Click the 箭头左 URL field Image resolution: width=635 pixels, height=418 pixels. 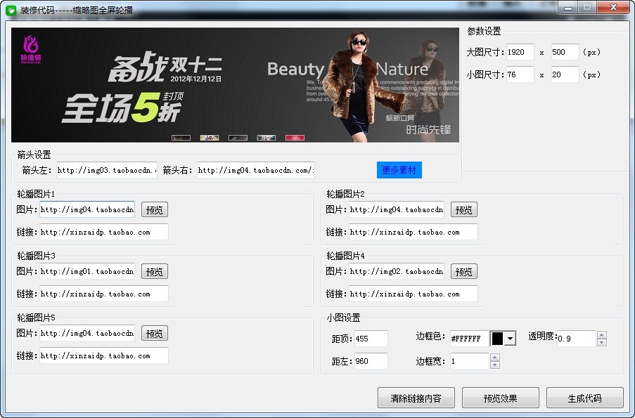coord(106,170)
